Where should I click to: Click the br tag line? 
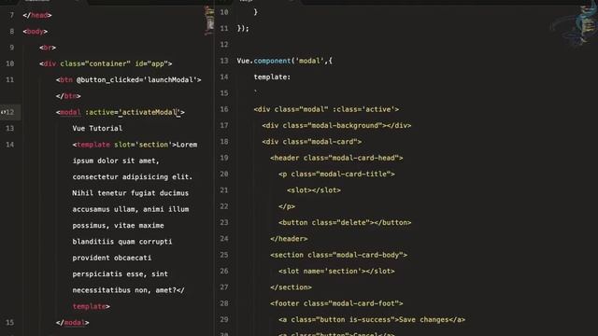pos(48,48)
